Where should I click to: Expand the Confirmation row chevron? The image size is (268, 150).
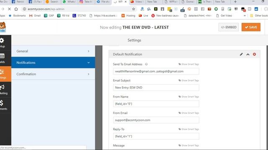tap(88, 74)
